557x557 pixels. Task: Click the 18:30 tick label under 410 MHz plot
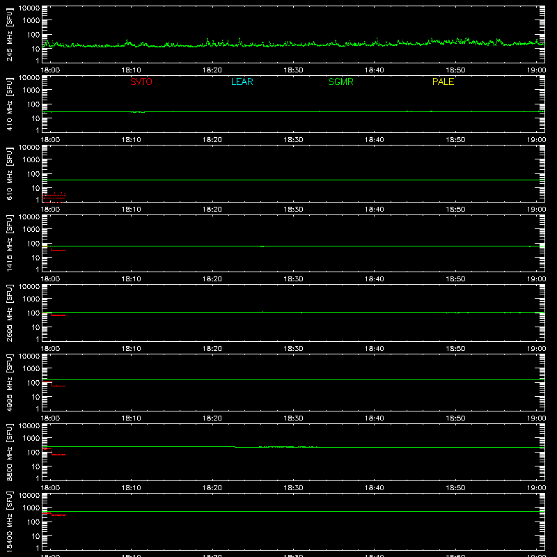(x=293, y=140)
